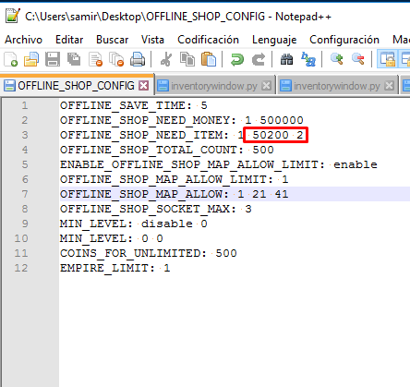The image size is (410, 387).
Task: Paste from clipboard icon
Action: tap(209, 59)
